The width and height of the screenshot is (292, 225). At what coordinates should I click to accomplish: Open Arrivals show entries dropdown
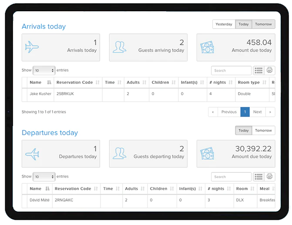[44, 70]
